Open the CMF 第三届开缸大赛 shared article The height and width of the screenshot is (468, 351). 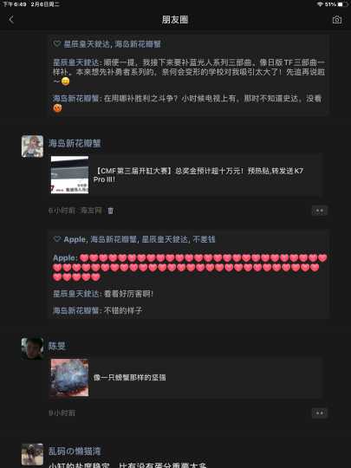[x=186, y=175]
